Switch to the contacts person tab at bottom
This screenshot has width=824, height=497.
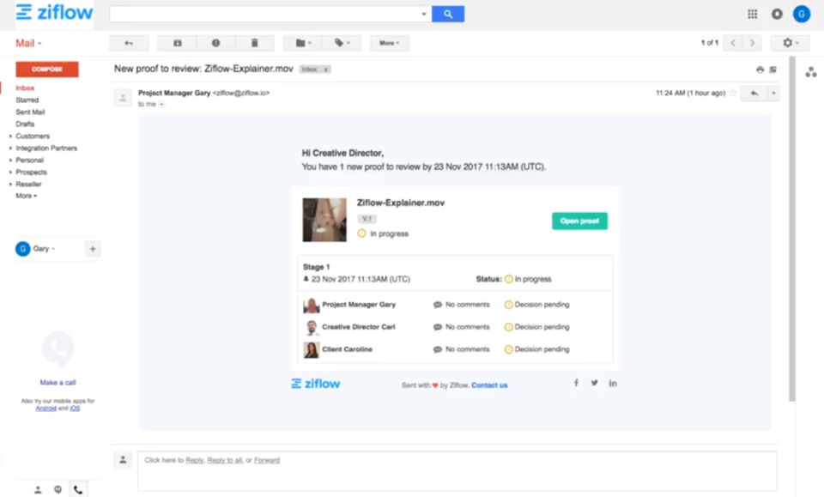click(38, 489)
